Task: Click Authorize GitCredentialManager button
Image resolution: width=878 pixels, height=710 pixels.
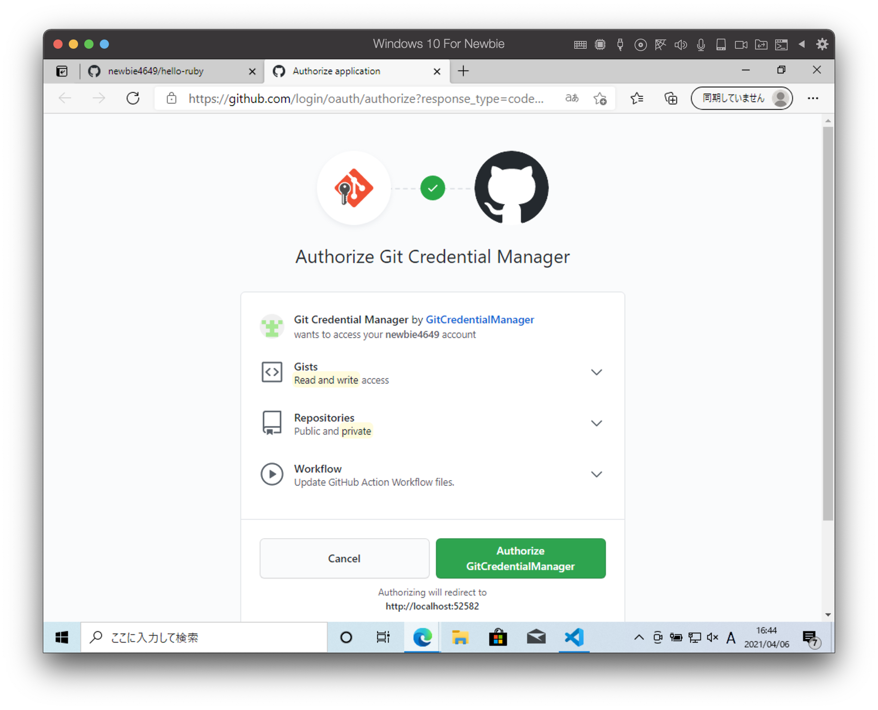Action: tap(520, 558)
